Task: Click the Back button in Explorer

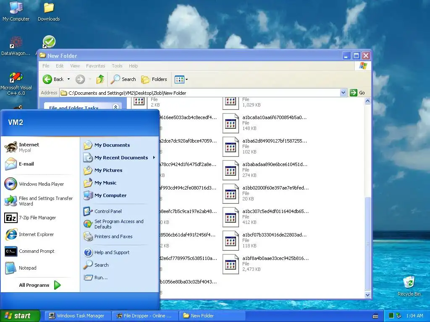Action: click(x=53, y=79)
